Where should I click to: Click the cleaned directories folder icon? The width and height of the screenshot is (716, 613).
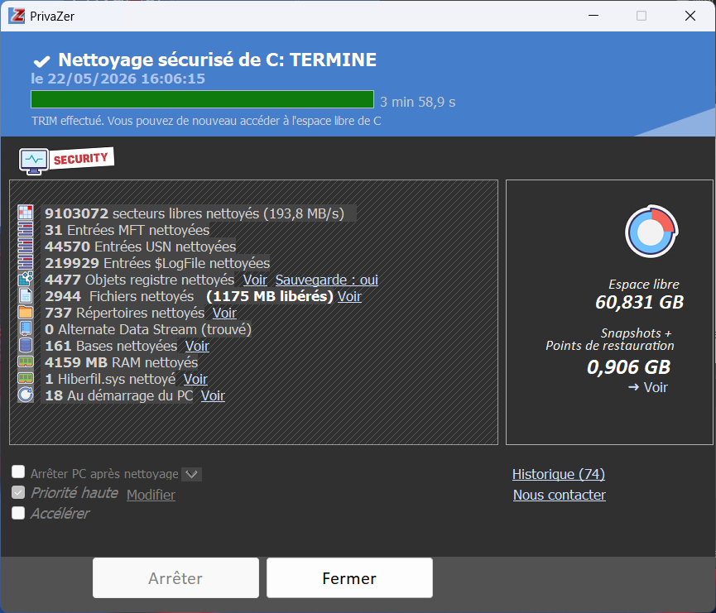click(26, 312)
